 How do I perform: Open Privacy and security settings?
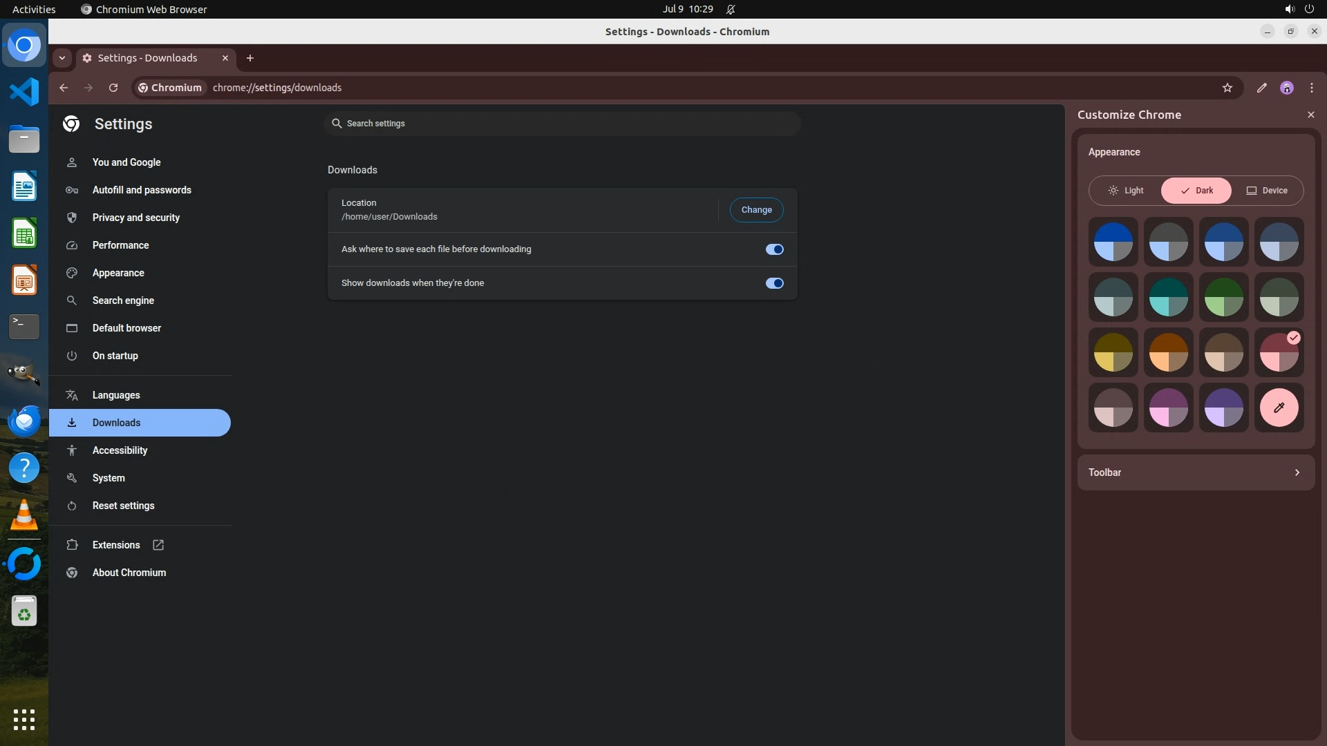135,218
